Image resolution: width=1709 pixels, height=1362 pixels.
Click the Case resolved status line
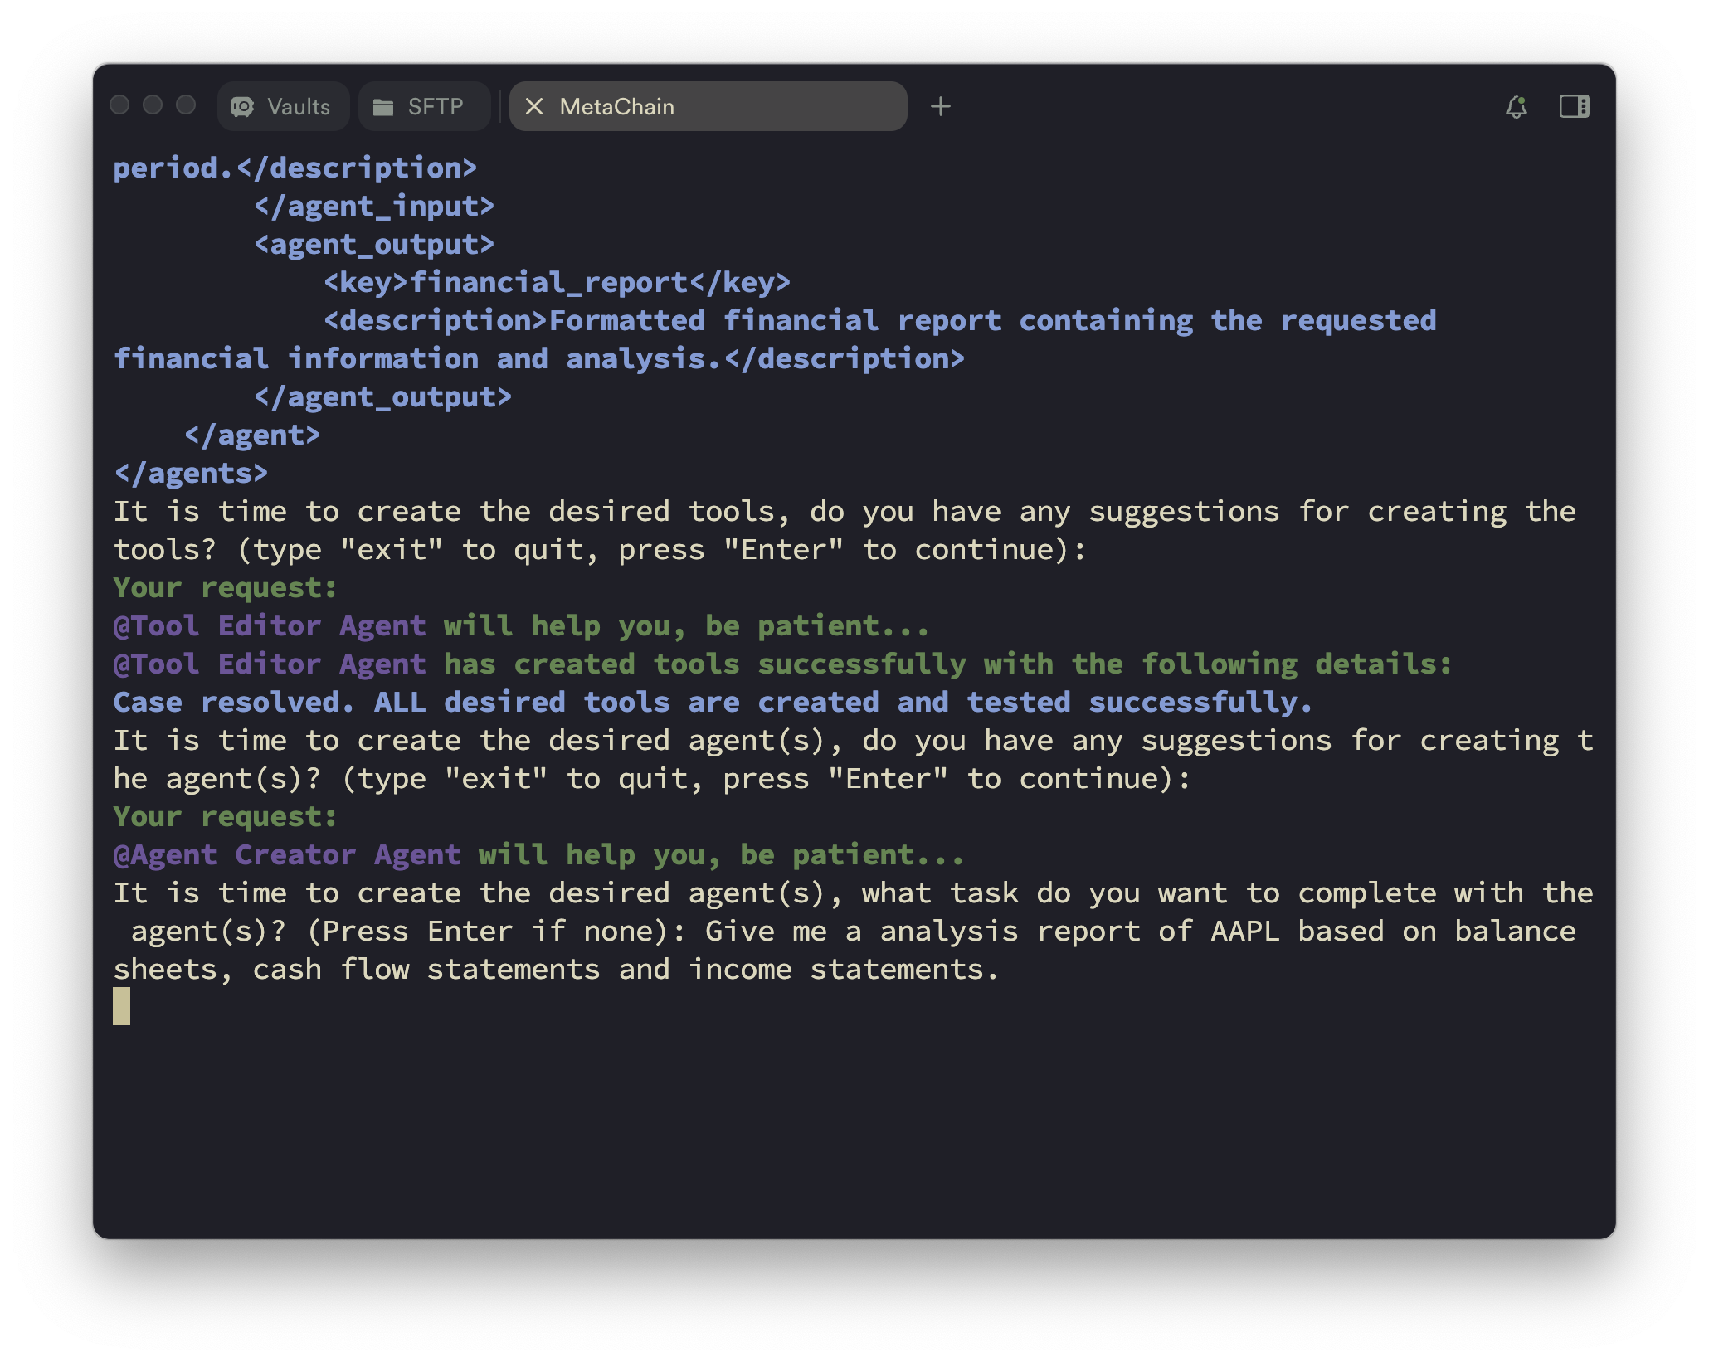(712, 702)
